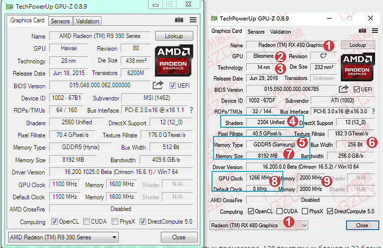Screen dimensions: 383x248
Task: Click the AMD Radeon logo in RX 480 window
Action: (x=358, y=66)
